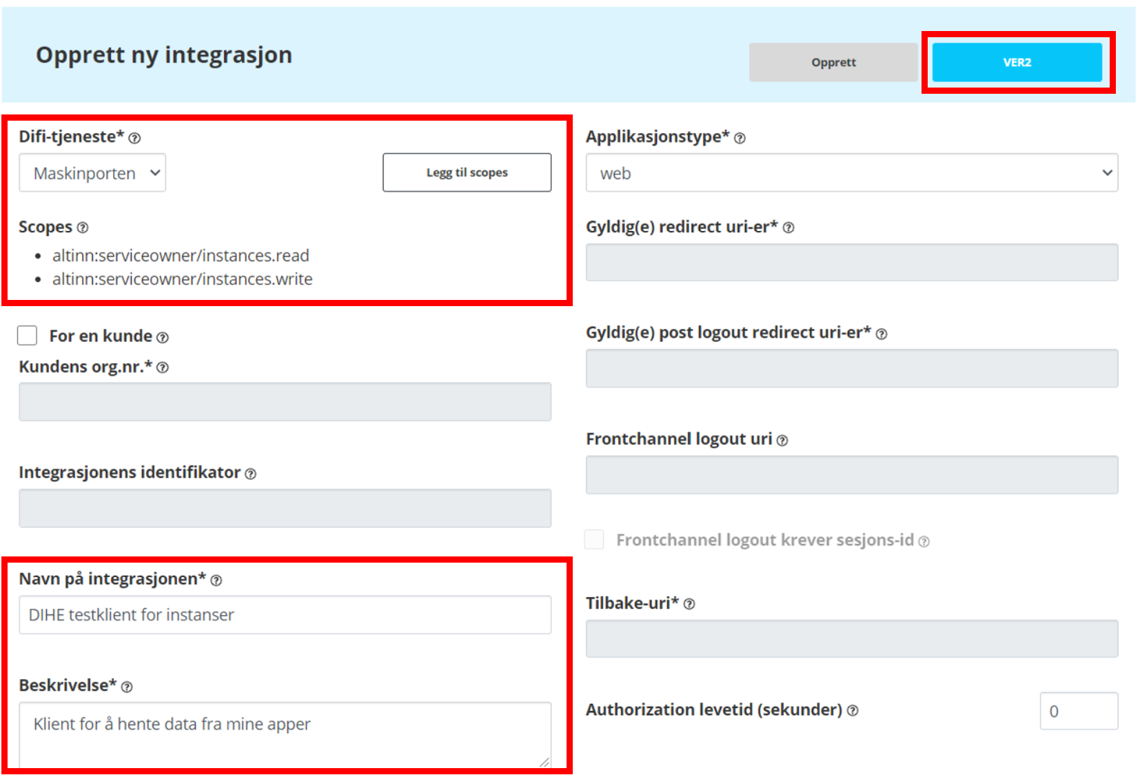
Task: Click help icon next to Kundens org.nr.
Action: [x=163, y=368]
